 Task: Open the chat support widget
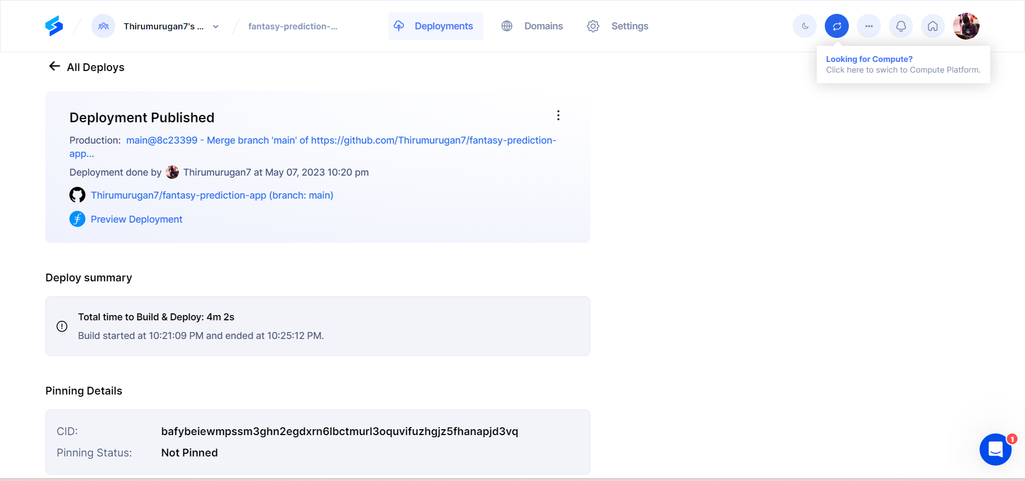(x=996, y=450)
